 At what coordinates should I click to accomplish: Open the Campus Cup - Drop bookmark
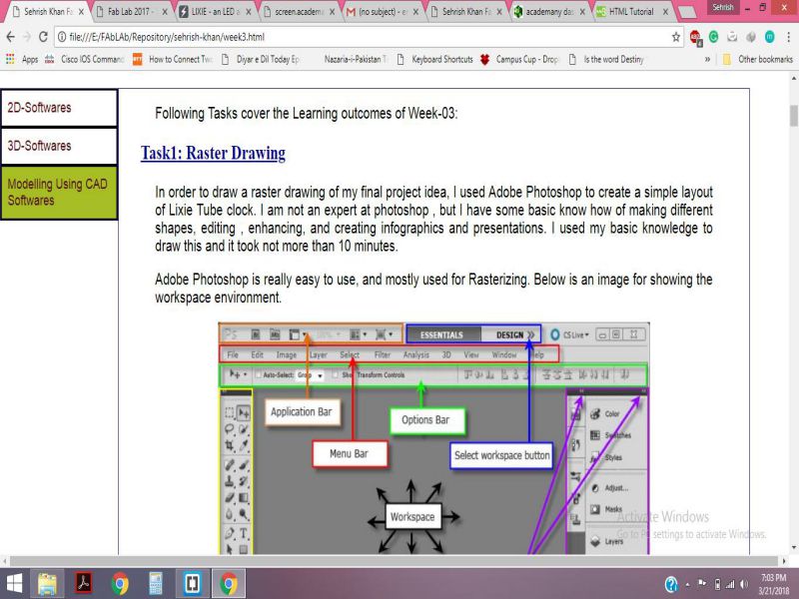(520, 59)
